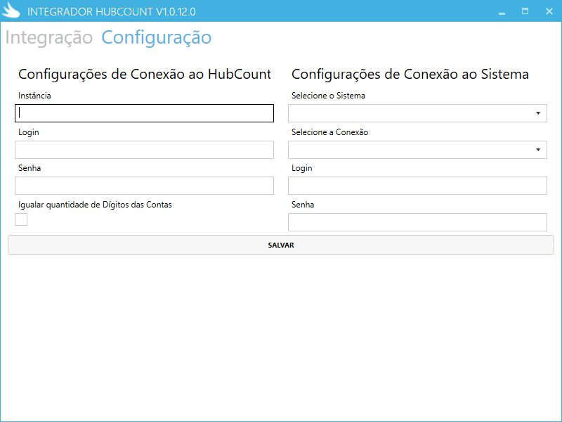
Task: Click the heading Configurações de Conexão ao HubCount
Action: (145, 75)
